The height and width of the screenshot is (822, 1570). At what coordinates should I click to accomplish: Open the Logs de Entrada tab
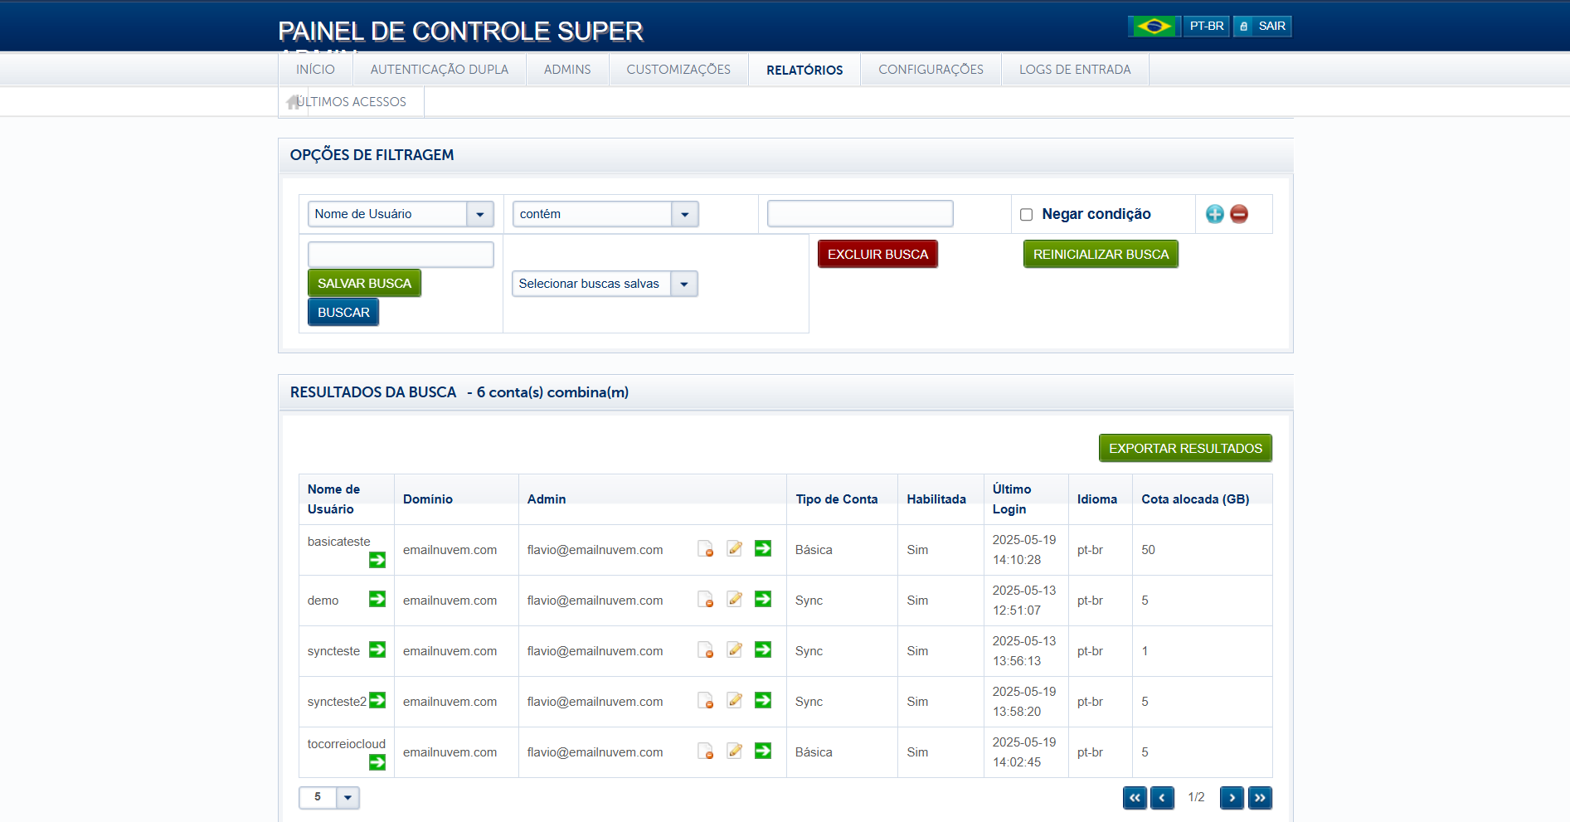(x=1074, y=70)
